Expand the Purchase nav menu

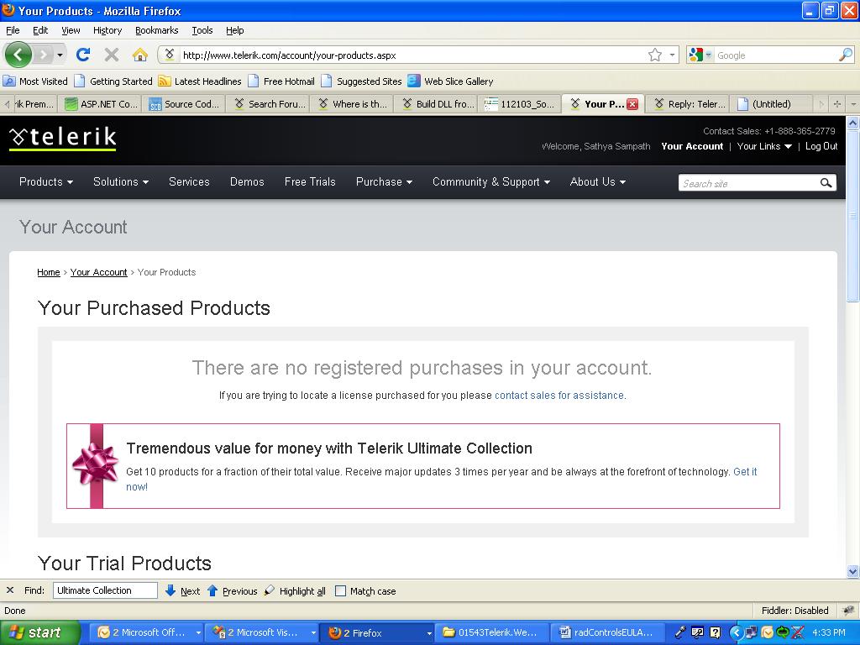click(x=384, y=181)
